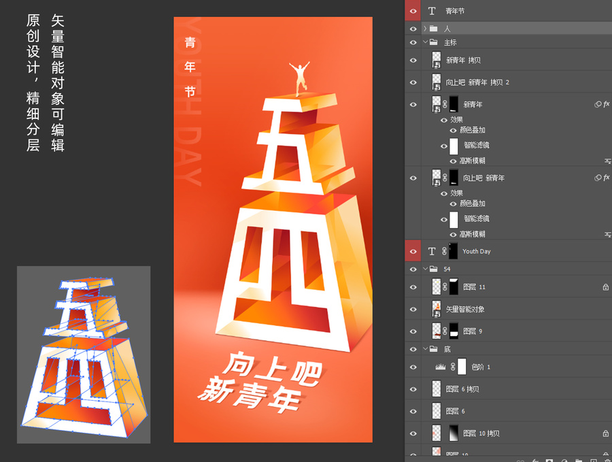The image size is (612, 462).
Task: Click blending options icon on layer 向上吧 新青年
Action: click(598, 178)
